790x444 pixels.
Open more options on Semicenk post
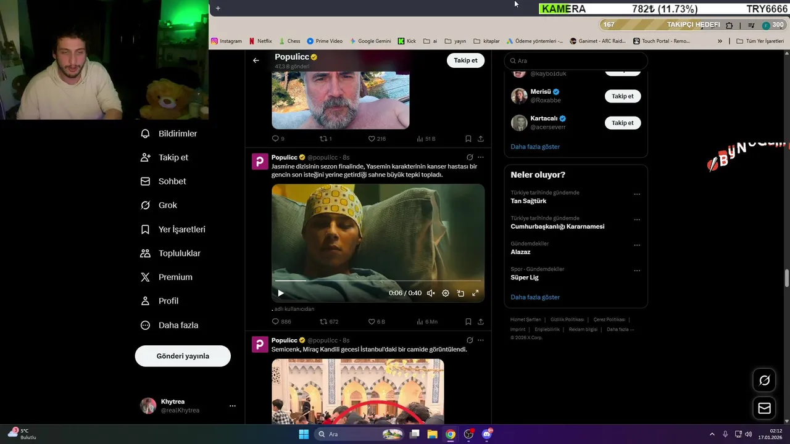(481, 340)
